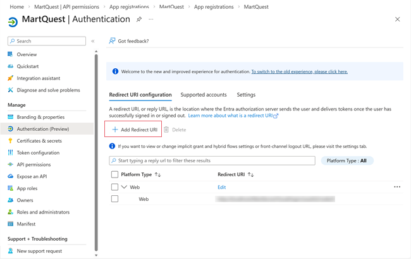Tick the checkbox for the blurred URI row
The height and width of the screenshot is (259, 411).
(114, 199)
